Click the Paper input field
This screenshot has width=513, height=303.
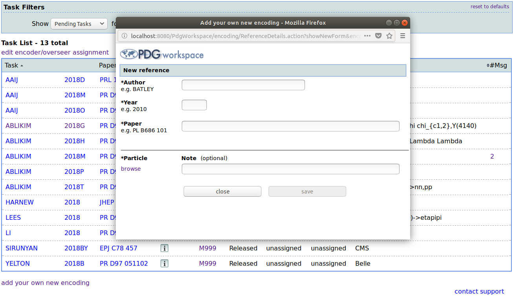[290, 126]
